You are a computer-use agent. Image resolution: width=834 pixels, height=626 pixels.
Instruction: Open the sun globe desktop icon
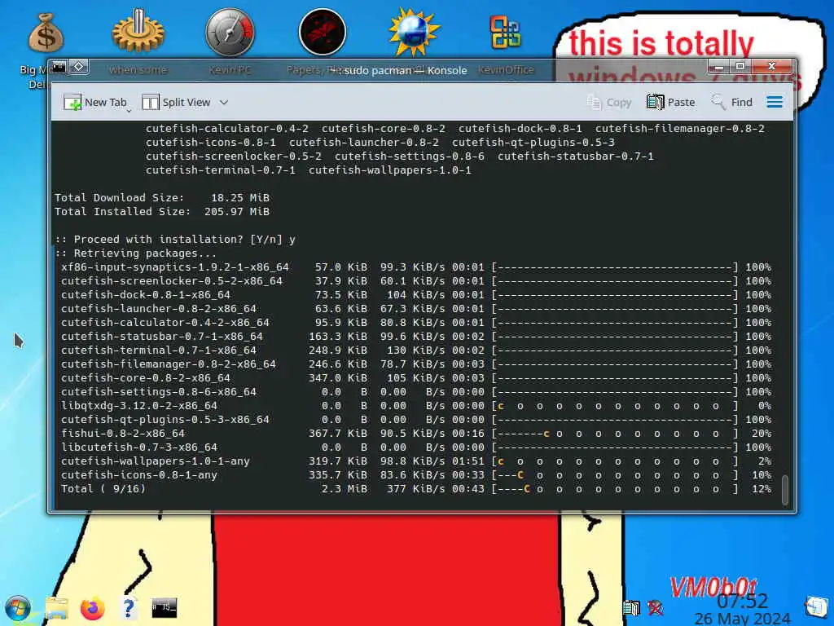coord(415,32)
